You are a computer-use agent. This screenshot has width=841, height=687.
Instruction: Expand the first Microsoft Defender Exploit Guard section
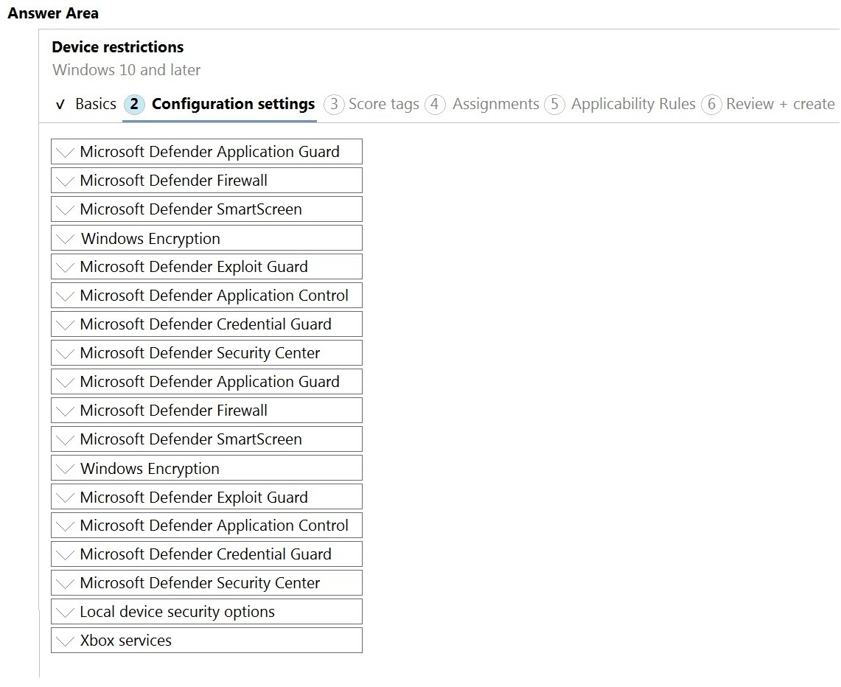(x=206, y=267)
